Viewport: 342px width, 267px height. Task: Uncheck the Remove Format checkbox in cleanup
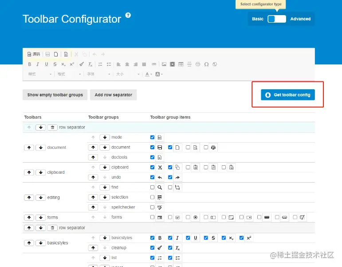(170, 248)
